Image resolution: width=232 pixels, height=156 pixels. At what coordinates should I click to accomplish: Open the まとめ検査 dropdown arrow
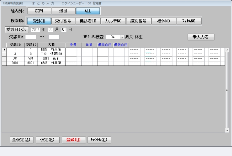122,37
